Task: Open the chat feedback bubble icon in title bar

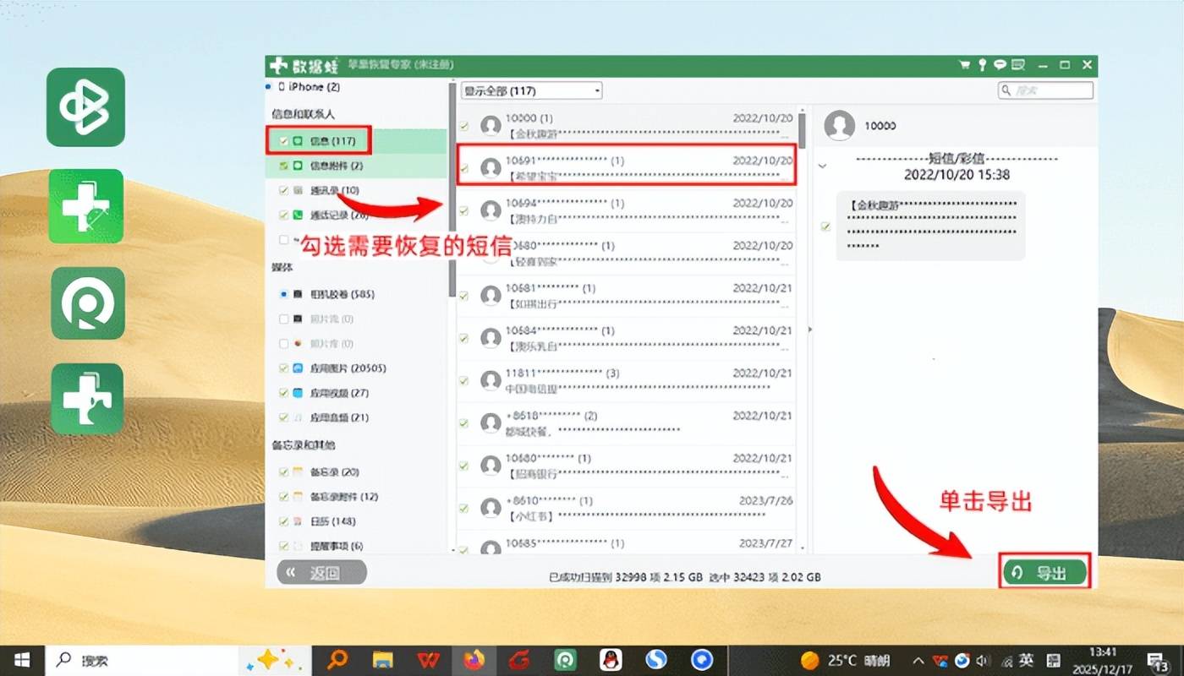Action: [x=1000, y=65]
